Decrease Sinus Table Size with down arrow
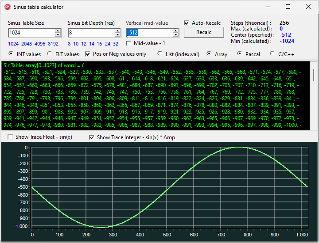 pos(58,35)
